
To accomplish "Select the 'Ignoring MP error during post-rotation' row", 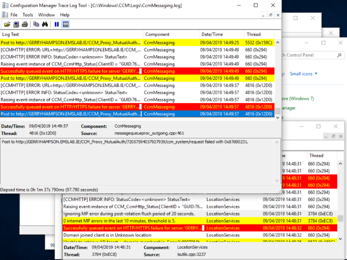I will click(x=200, y=214).
